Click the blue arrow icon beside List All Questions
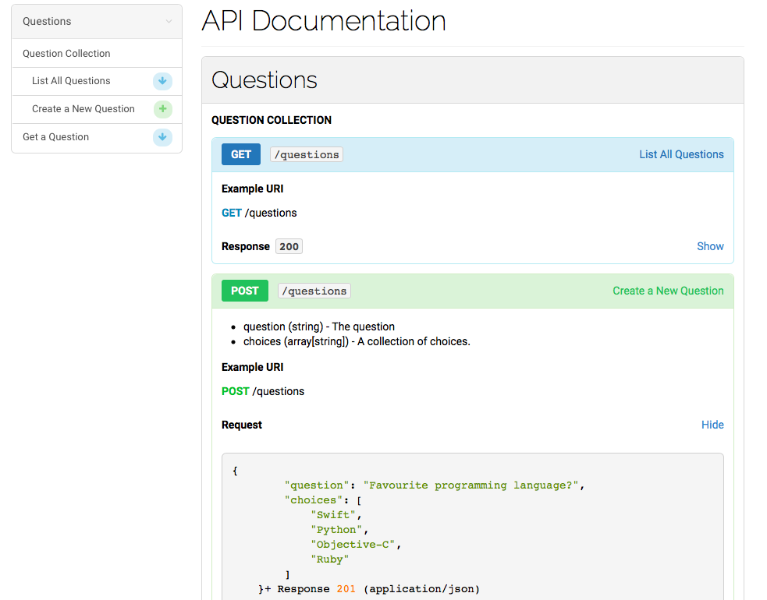Image resolution: width=767 pixels, height=600 pixels. (x=162, y=81)
